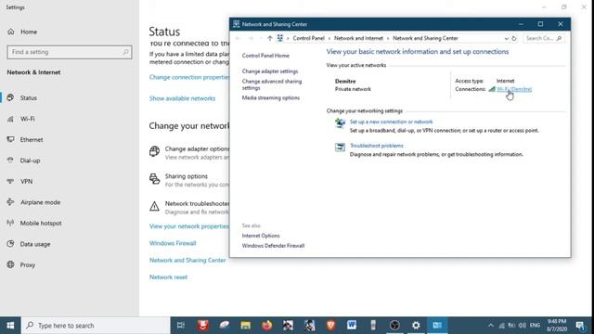Open the Dial-up icon in Settings
Viewport: 594px width, 334px height.
pyautogui.click(x=10, y=161)
